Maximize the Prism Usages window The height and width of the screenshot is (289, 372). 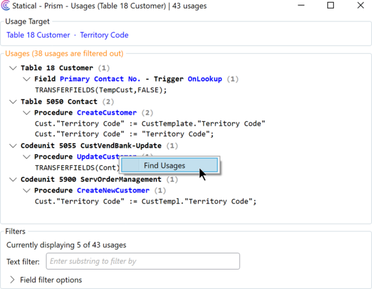331,5
